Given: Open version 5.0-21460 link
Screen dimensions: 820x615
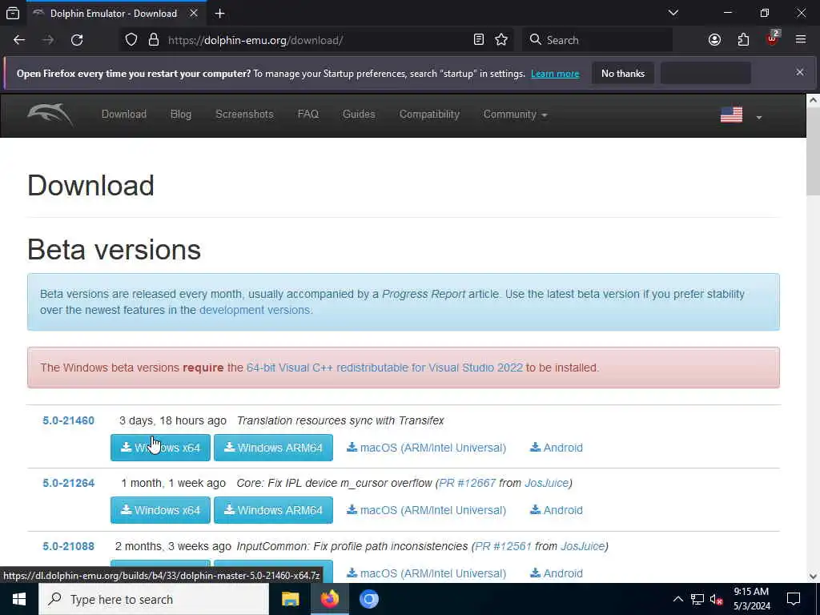Looking at the screenshot, I should click(x=69, y=420).
